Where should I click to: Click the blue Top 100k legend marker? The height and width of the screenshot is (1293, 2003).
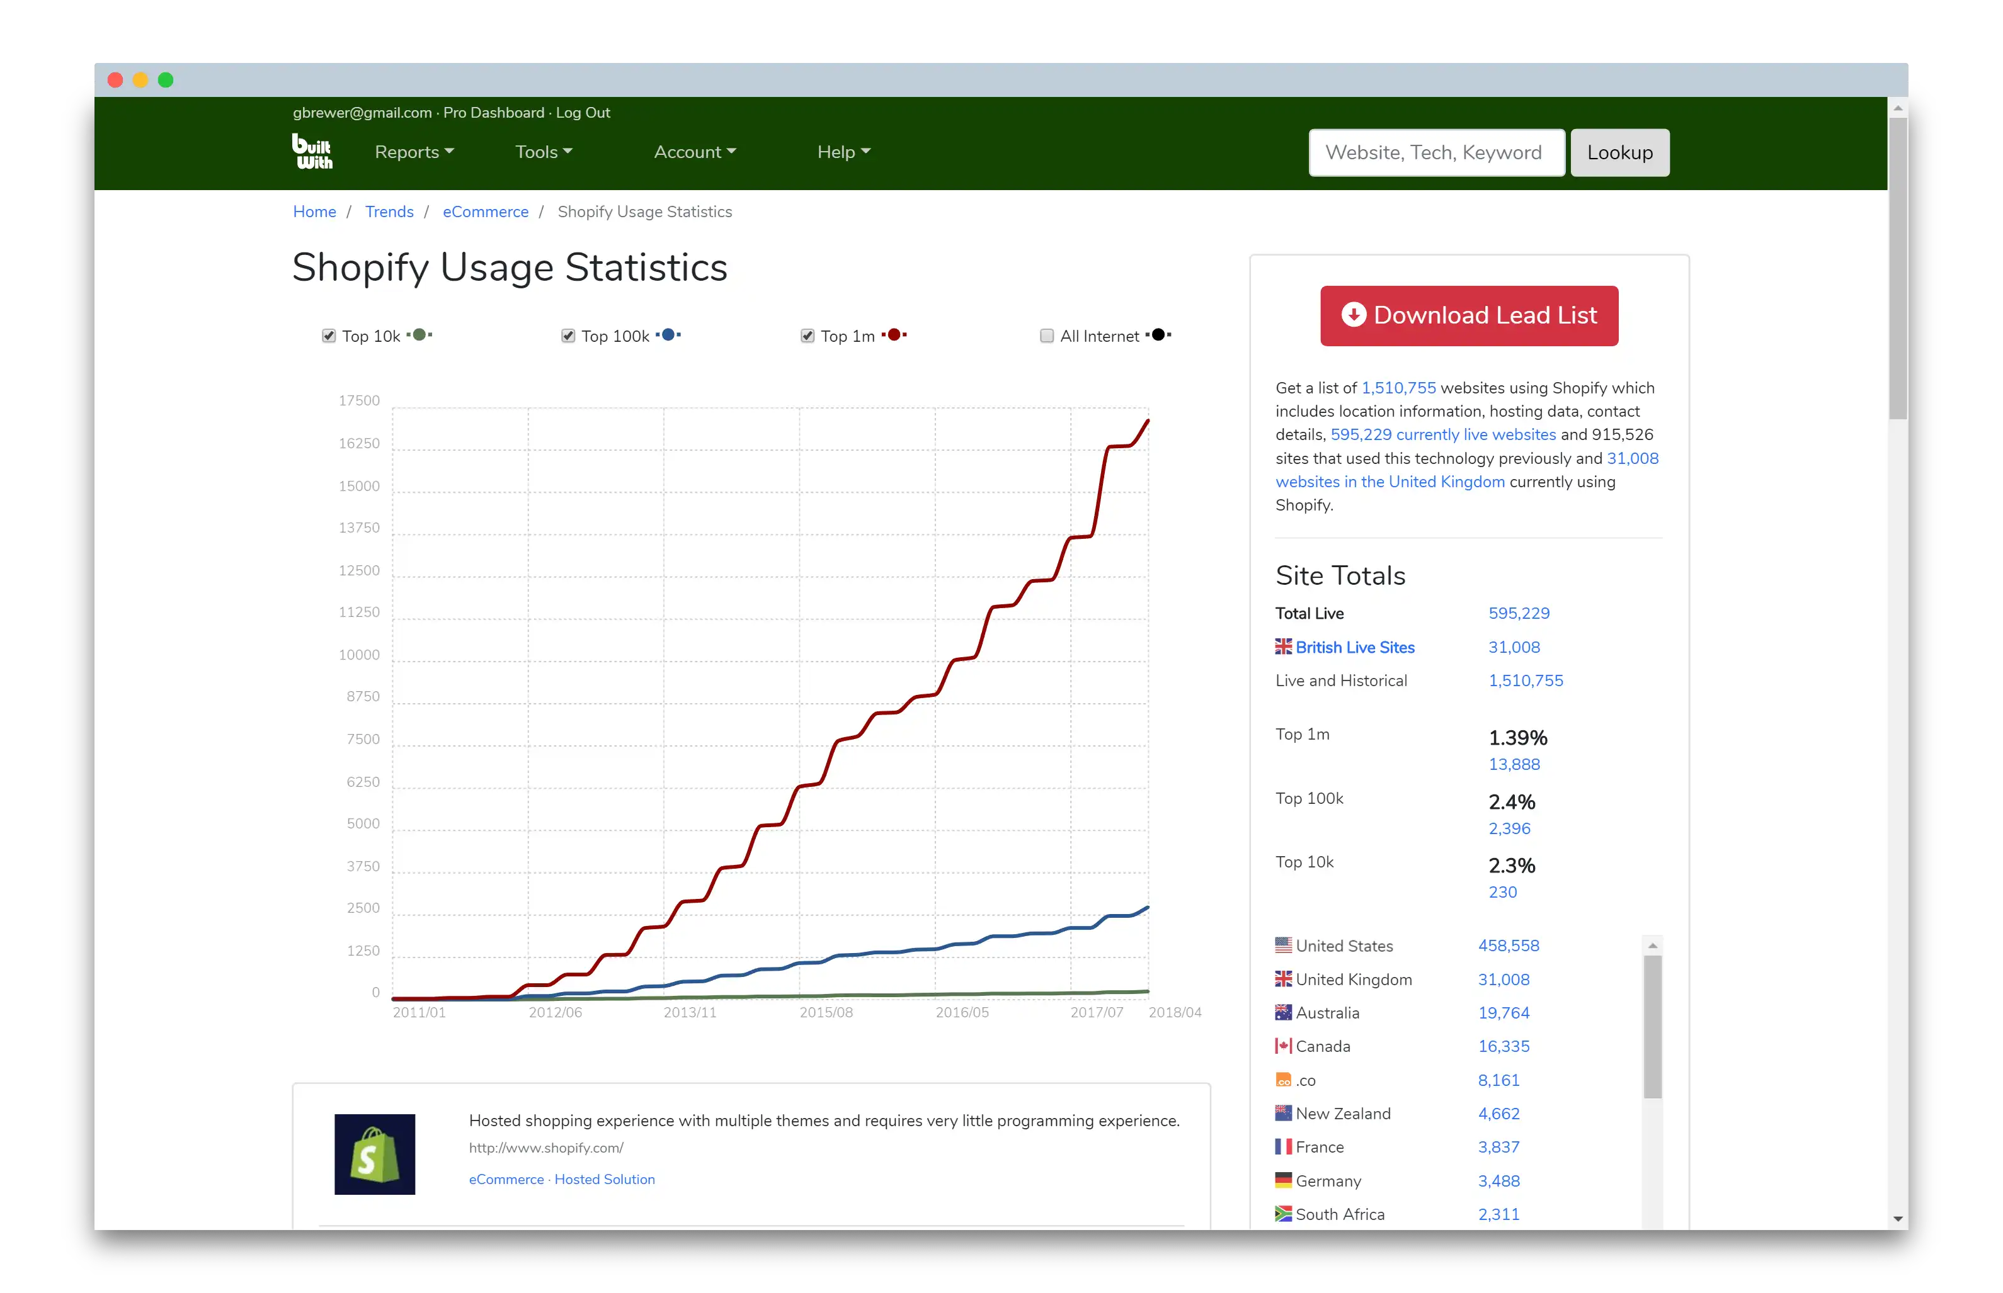pos(668,335)
